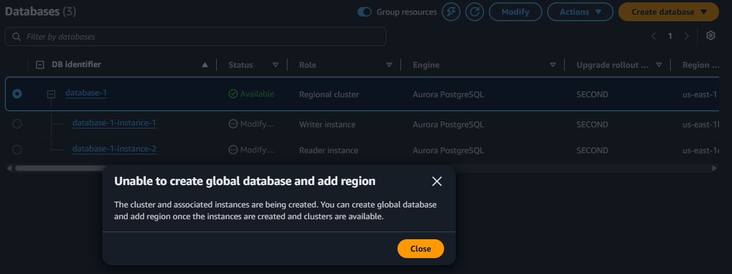Click Modifying status icon for instance-1

tap(233, 124)
